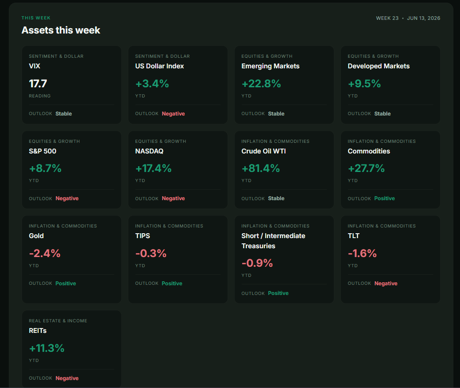The image size is (460, 388).
Task: Select the US Dollar Index card
Action: [178, 85]
